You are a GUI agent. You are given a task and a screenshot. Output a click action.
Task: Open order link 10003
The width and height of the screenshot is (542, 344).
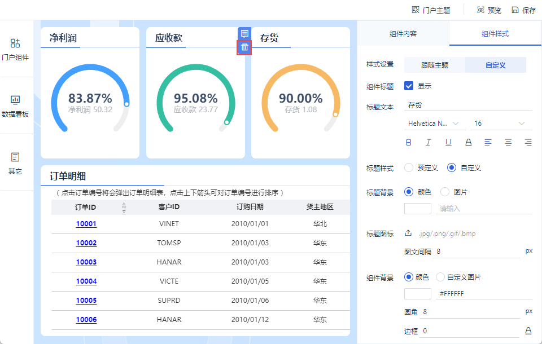point(86,262)
